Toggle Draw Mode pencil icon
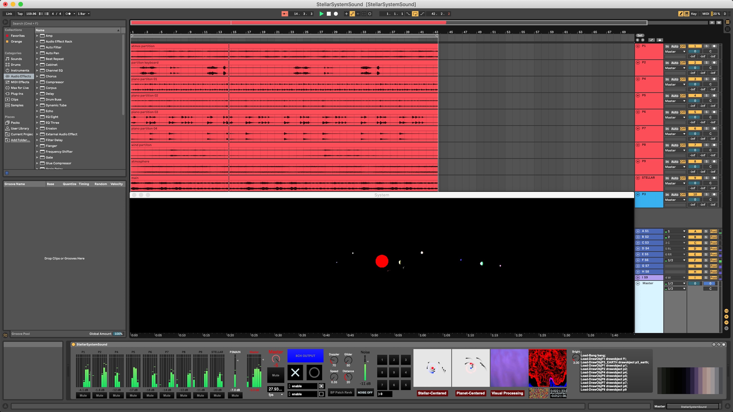 pos(681,14)
